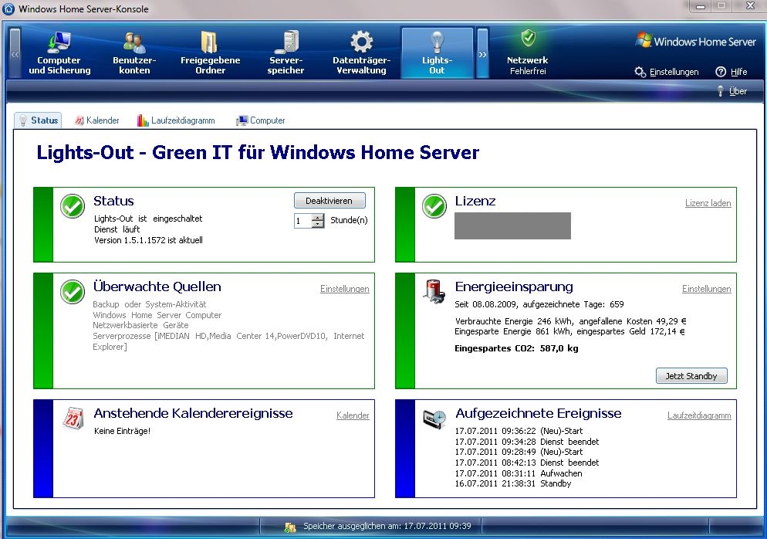Click Dienst läuft status text

(117, 229)
